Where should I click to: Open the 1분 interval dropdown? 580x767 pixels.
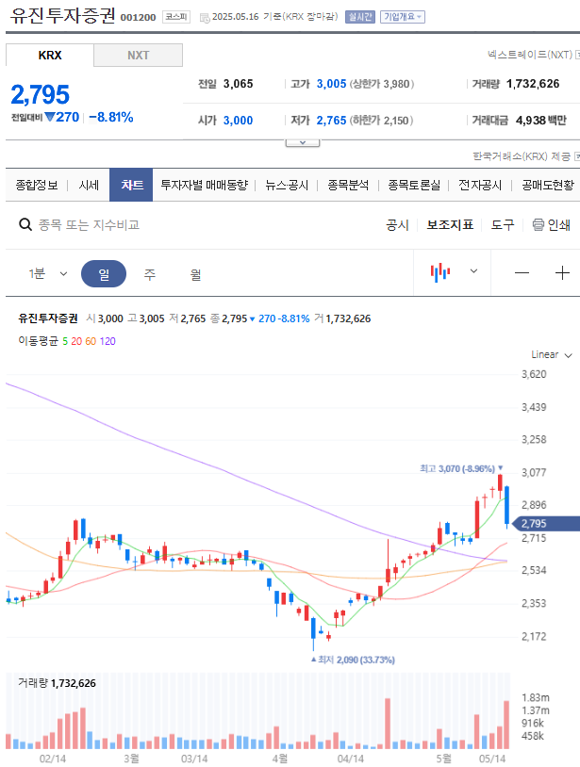coord(48,273)
